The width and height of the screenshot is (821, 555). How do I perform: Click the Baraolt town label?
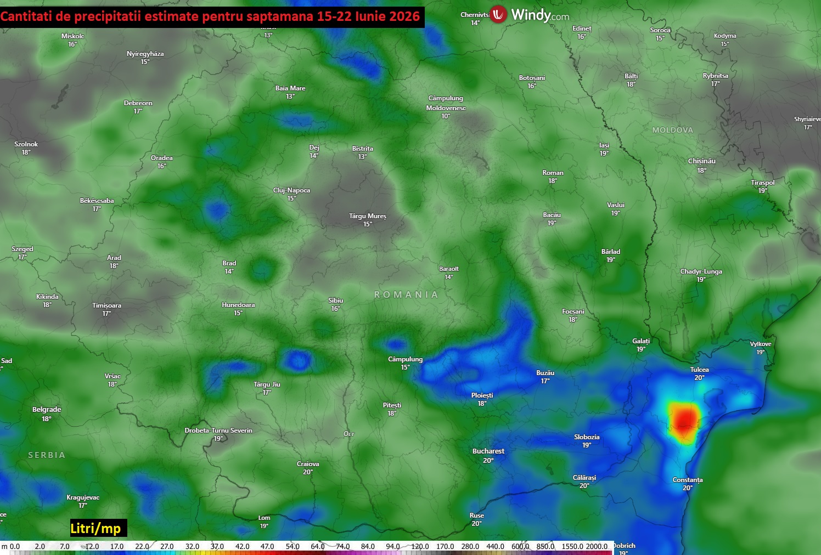pos(449,269)
